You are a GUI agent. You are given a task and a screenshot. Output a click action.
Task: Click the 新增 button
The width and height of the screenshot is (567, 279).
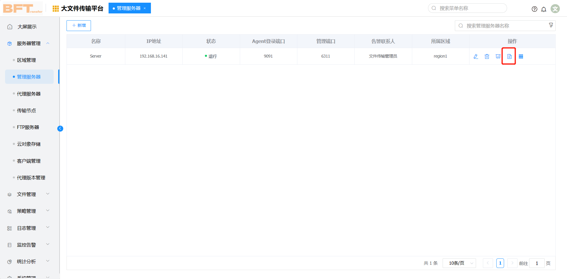tap(79, 26)
